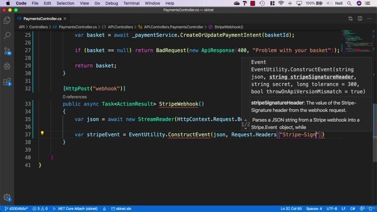Image resolution: width=377 pixels, height=212 pixels.
Task: Click line number 33 in gutter
Action: (28, 104)
